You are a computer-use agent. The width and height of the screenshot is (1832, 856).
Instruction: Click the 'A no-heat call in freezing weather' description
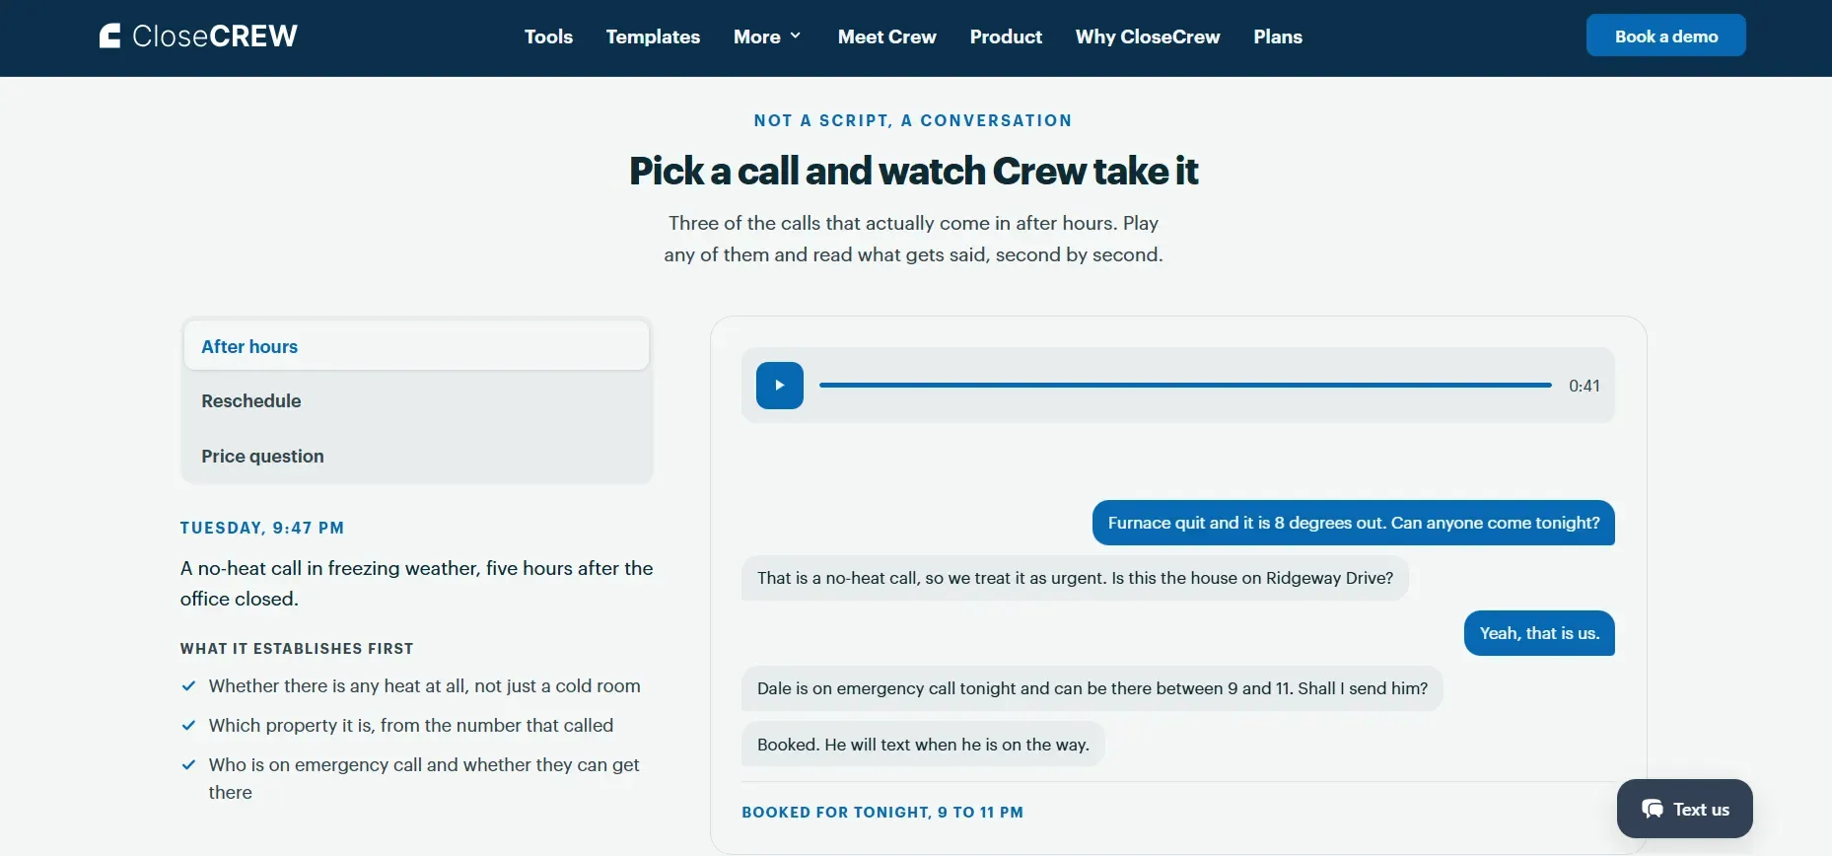(417, 583)
